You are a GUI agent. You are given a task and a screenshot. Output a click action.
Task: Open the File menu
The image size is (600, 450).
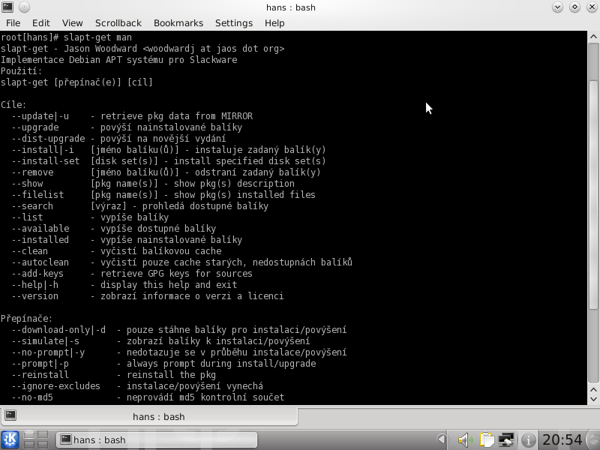tap(13, 23)
